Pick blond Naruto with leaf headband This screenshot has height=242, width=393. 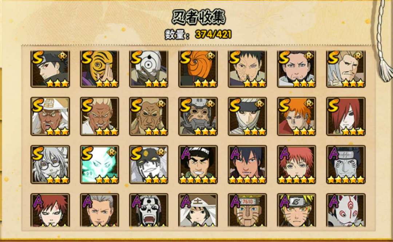pos(297,210)
